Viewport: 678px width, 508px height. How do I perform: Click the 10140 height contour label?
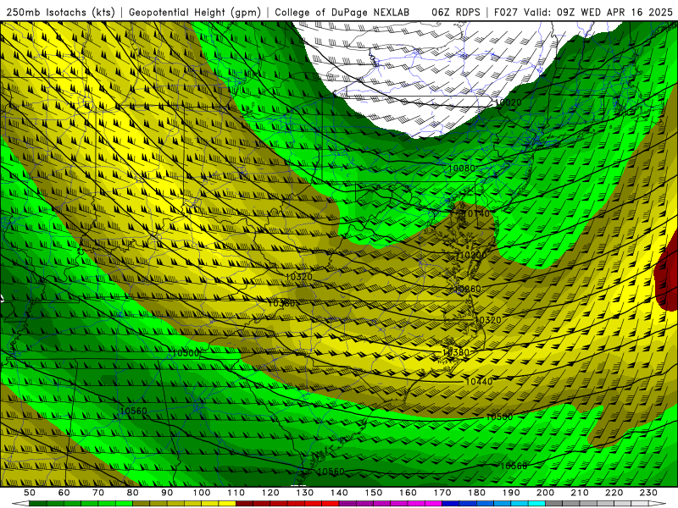[x=476, y=213]
